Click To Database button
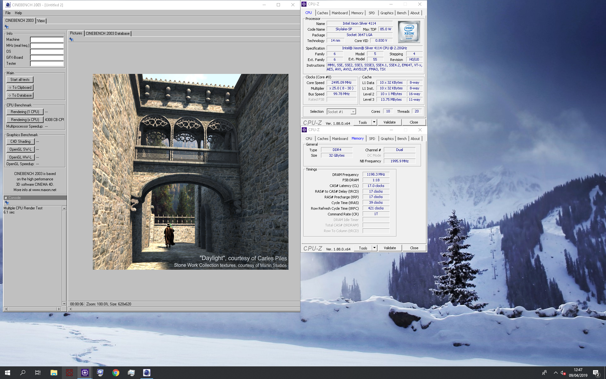 [20, 95]
